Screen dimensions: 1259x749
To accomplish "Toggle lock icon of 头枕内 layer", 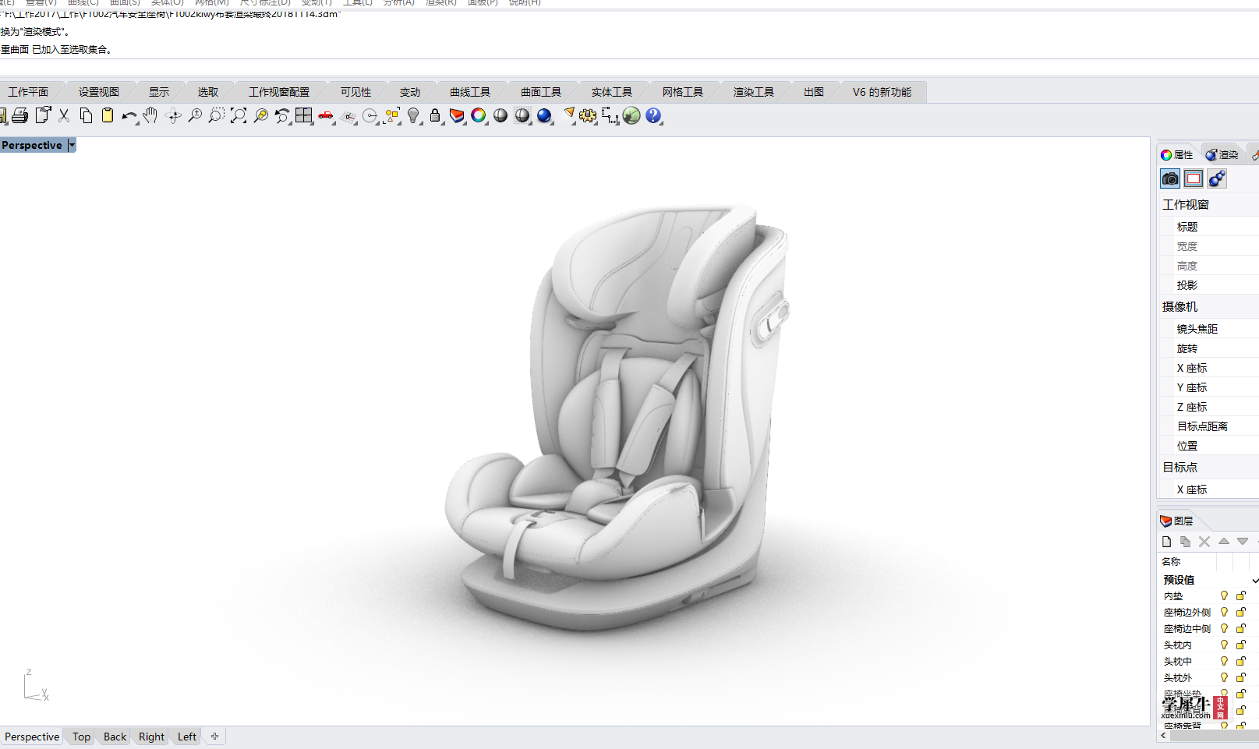I will [1241, 645].
